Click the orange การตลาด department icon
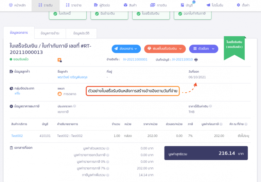This screenshot has width=261, height=182. point(60,94)
